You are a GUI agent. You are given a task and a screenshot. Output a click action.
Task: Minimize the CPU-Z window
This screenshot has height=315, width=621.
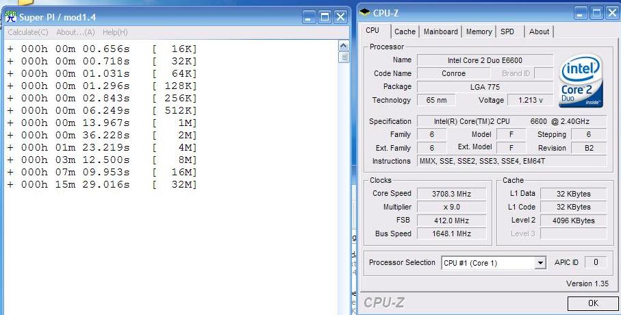click(x=581, y=13)
